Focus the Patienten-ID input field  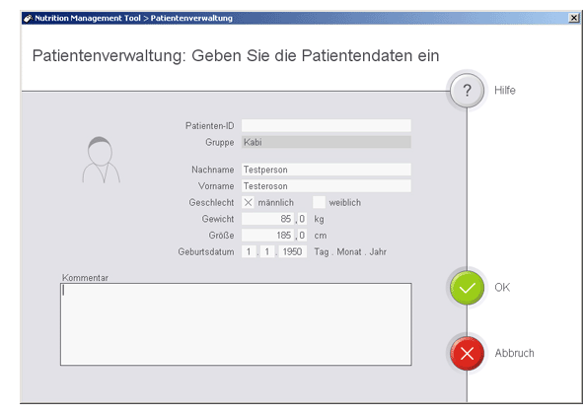pyautogui.click(x=327, y=125)
